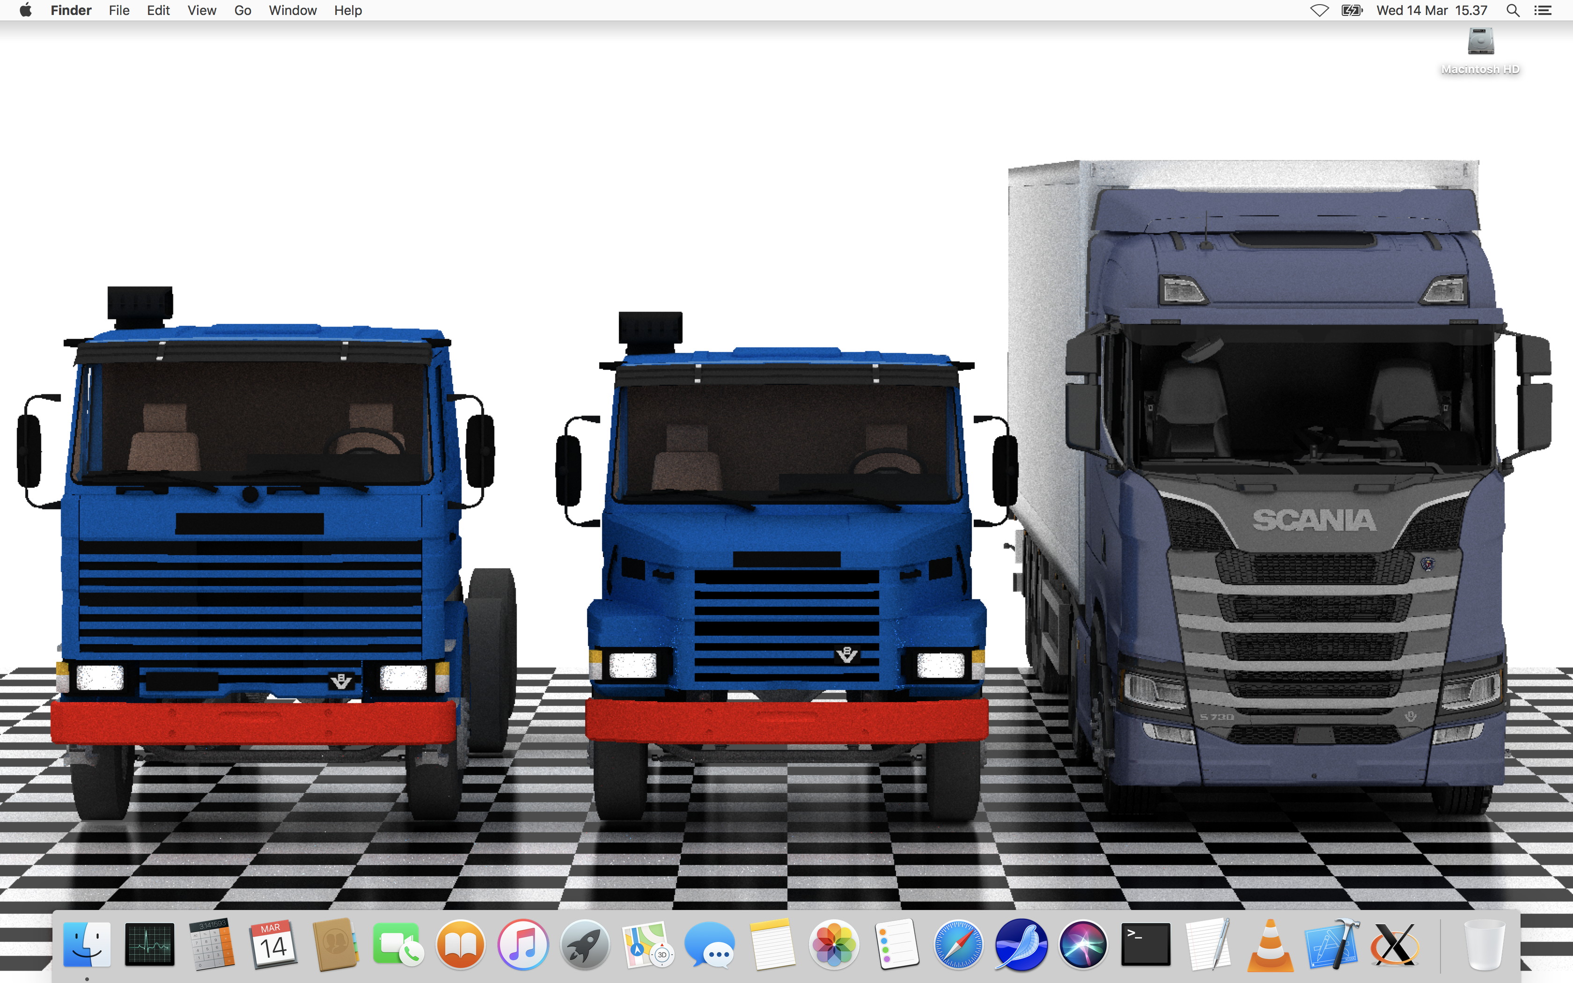Launch iTunes from the Dock
This screenshot has width=1573, height=983.
522,944
